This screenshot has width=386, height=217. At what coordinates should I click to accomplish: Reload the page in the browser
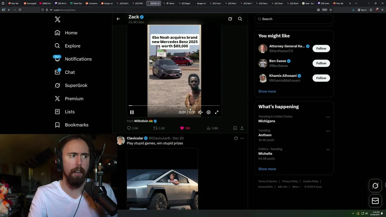click(20, 10)
